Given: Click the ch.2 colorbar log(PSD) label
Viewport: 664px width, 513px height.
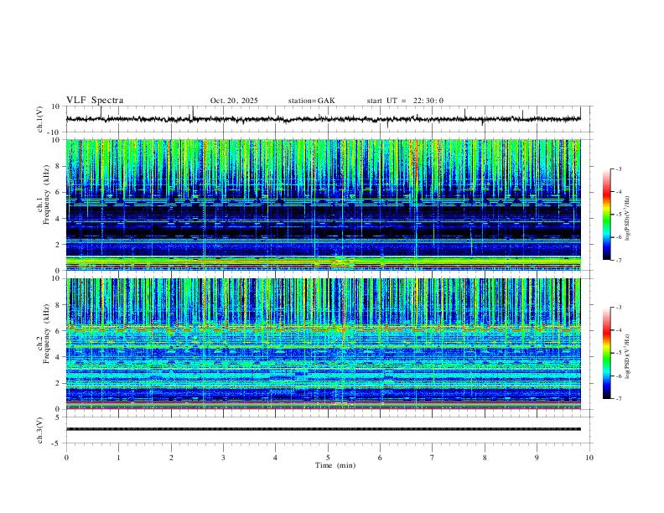Looking at the screenshot, I should click(628, 356).
